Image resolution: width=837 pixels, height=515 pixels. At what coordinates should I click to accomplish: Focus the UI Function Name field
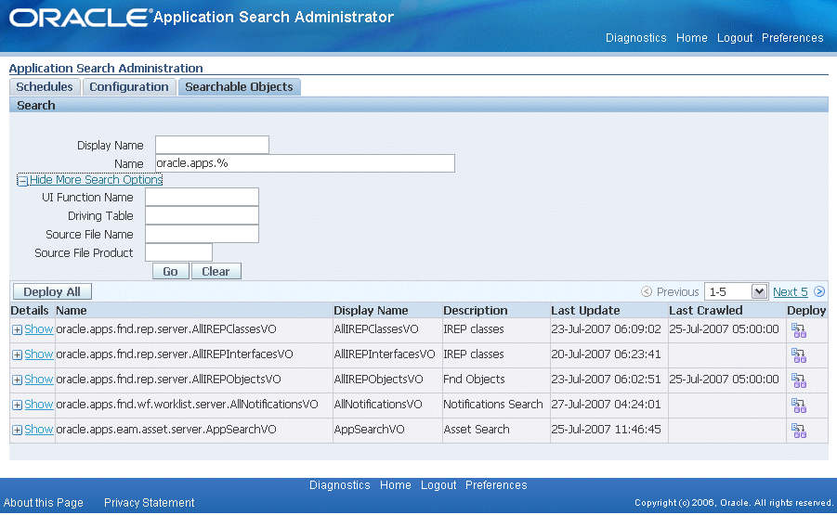click(x=202, y=197)
